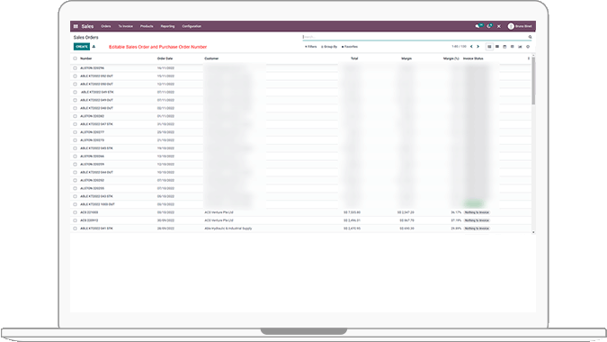Check the box for ACS 221003
The width and height of the screenshot is (607, 342).
click(x=76, y=212)
